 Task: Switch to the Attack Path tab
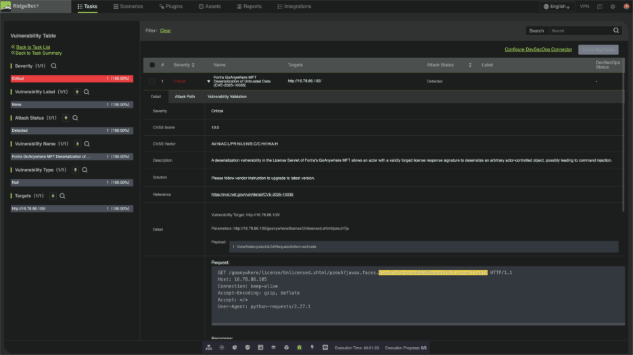click(x=185, y=97)
